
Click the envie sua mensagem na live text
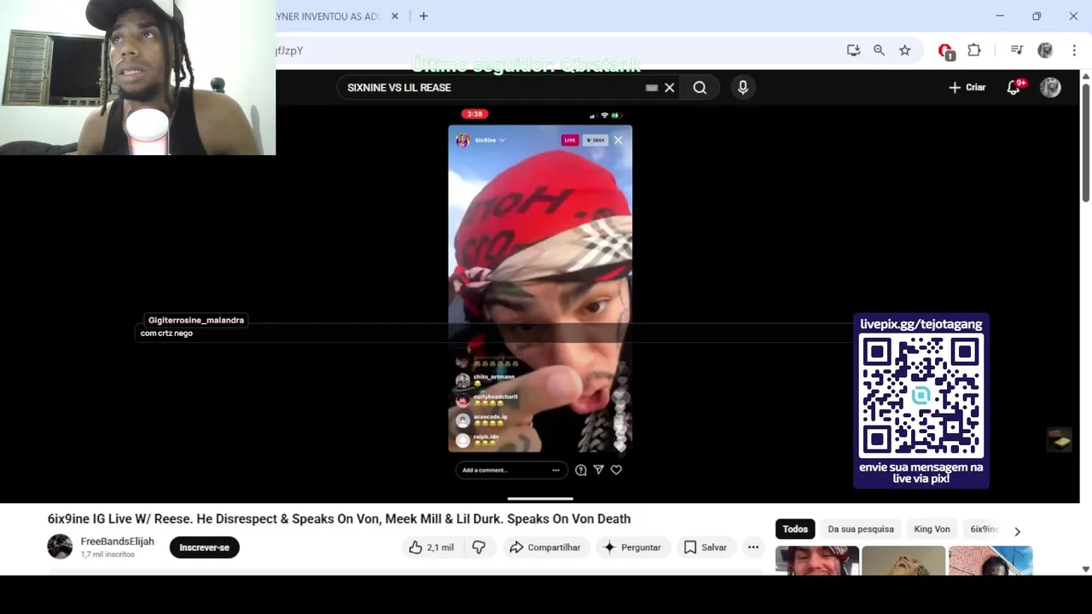point(921,473)
